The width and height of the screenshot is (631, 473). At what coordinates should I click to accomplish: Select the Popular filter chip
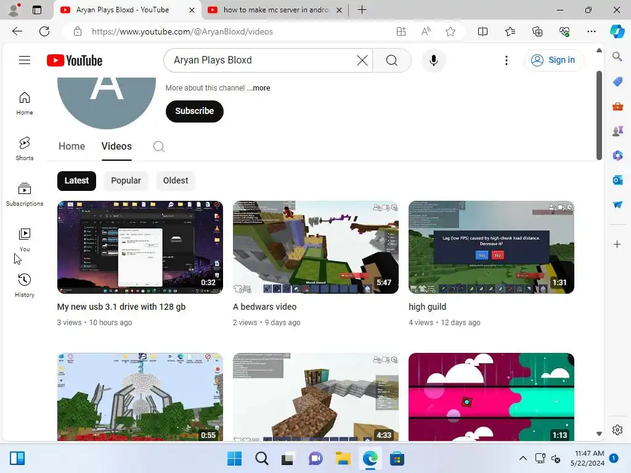click(x=126, y=180)
